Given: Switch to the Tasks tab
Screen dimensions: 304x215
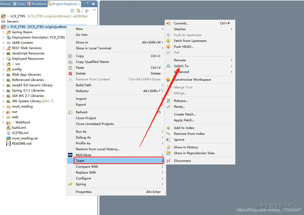Looking at the screenshot, I should click(19, 4).
